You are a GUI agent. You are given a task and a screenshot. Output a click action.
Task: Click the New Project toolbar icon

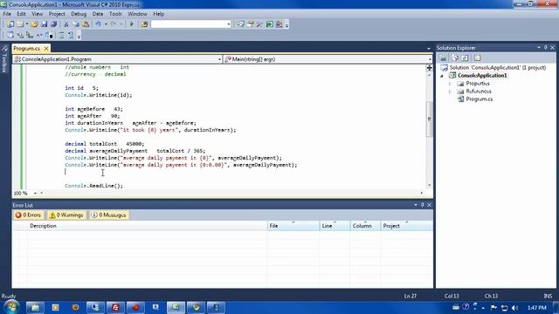10,24
